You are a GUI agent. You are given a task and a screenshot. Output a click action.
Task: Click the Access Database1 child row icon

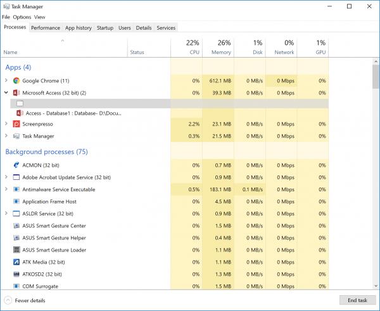(x=20, y=113)
